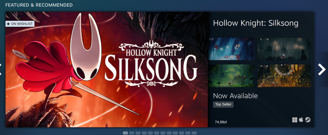Select the third carousel page dot
Screen dimensions: 328x135
pyautogui.click(x=138, y=133)
